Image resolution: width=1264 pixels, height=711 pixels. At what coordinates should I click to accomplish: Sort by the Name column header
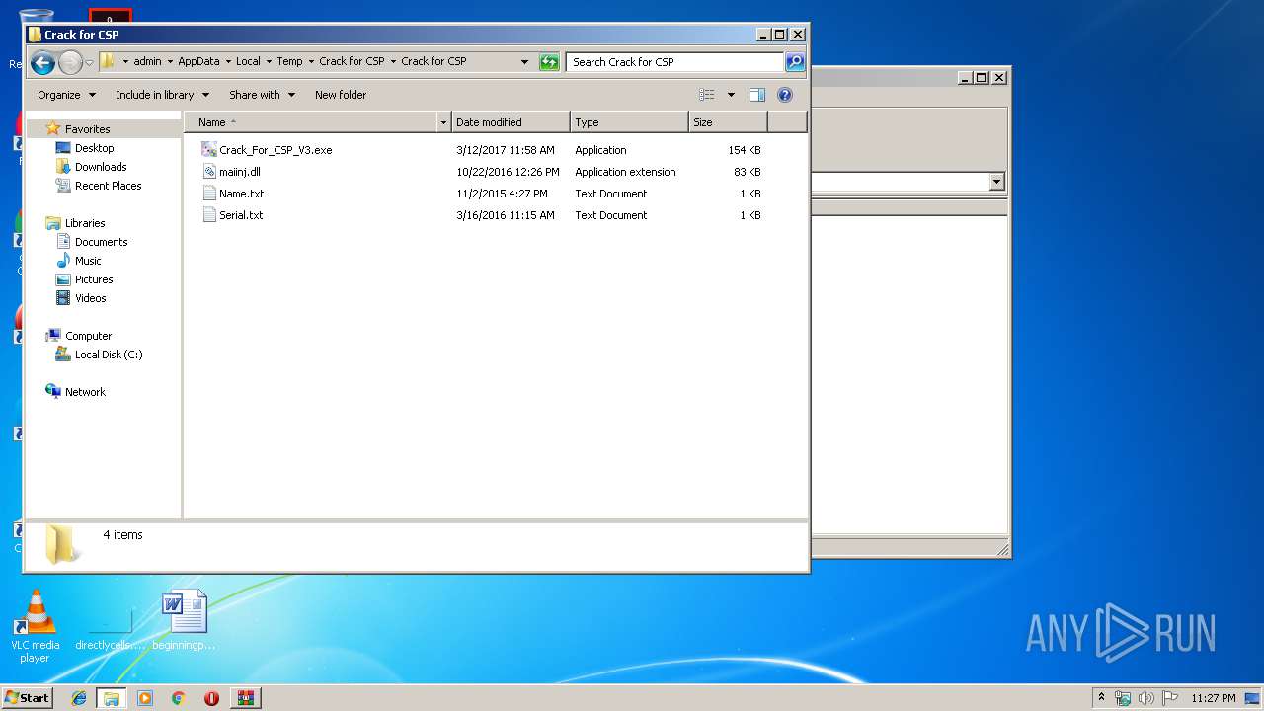(x=311, y=122)
